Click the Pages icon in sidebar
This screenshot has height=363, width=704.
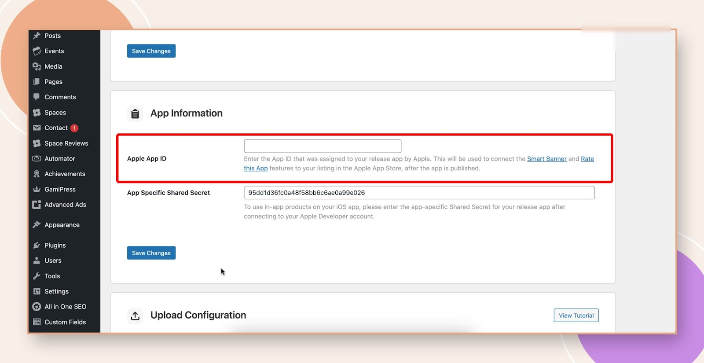37,82
